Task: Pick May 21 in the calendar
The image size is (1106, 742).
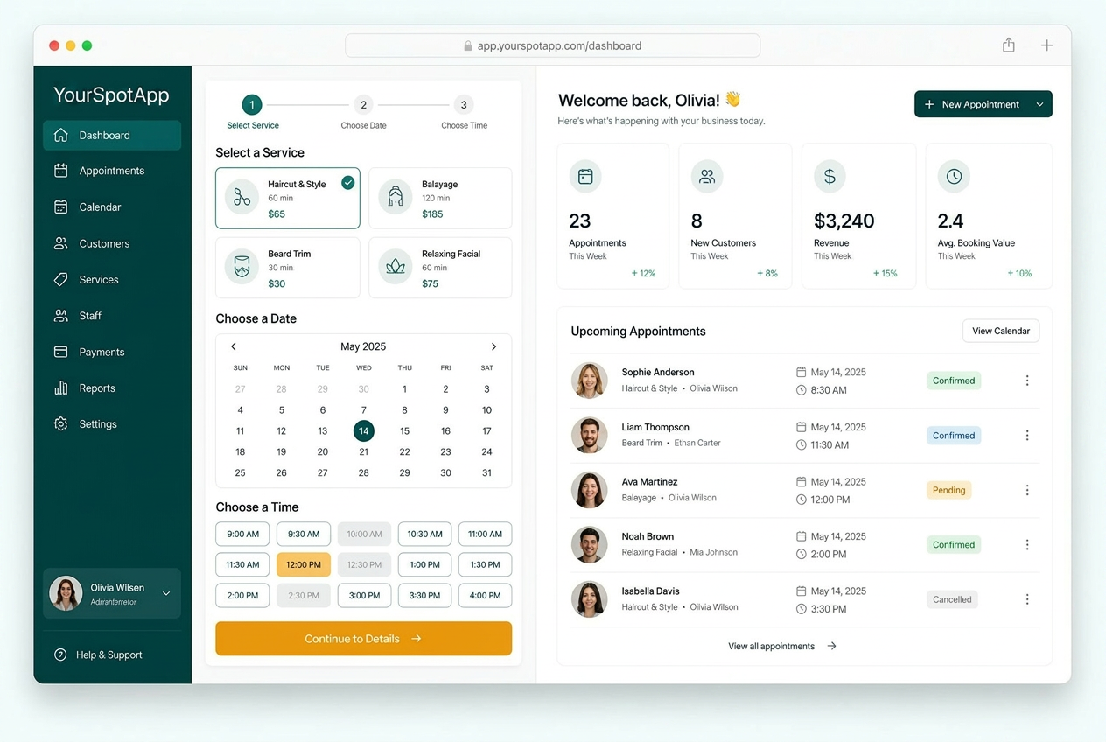Action: coord(363,451)
